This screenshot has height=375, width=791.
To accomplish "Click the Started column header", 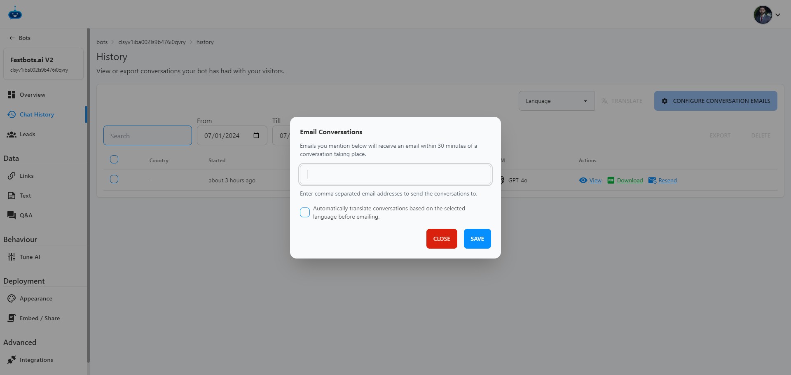I will 217,161.
